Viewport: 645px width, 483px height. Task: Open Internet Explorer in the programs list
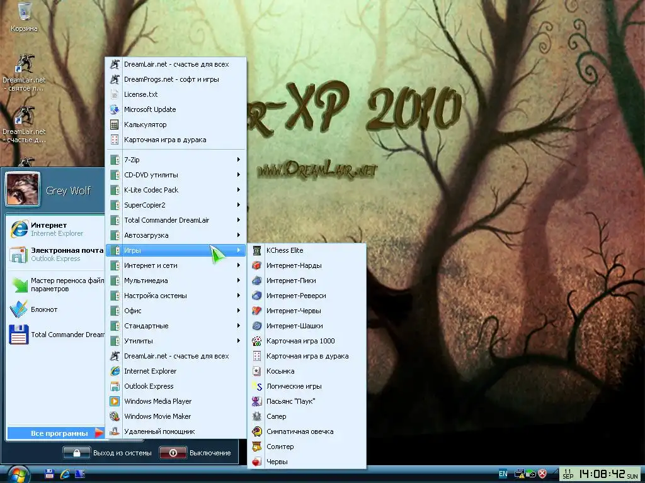pos(176,371)
